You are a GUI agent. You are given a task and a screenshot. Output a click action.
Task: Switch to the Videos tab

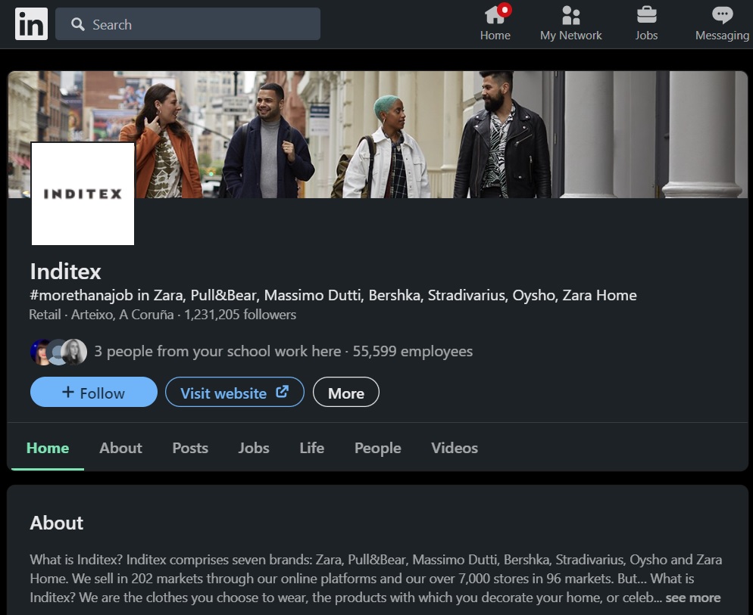[x=455, y=448]
